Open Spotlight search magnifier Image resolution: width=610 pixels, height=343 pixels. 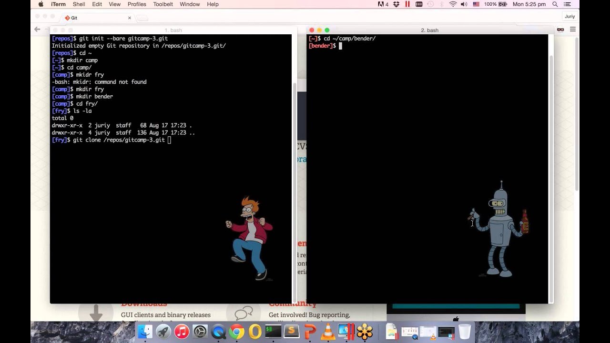pyautogui.click(x=555, y=4)
